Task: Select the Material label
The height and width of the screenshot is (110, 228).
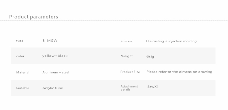Action: pyautogui.click(x=23, y=72)
